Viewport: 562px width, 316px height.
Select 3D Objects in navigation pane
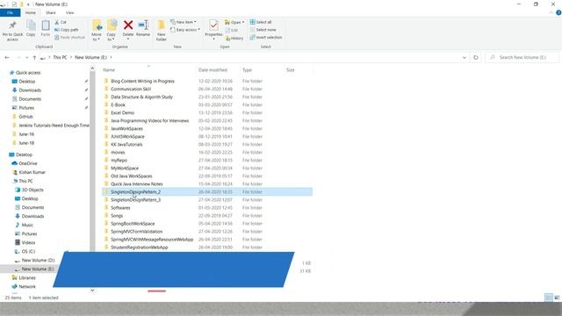click(32, 190)
